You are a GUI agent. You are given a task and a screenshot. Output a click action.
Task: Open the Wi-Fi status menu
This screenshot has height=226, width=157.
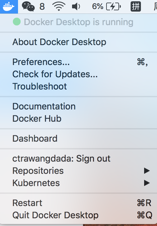click(x=59, y=6)
